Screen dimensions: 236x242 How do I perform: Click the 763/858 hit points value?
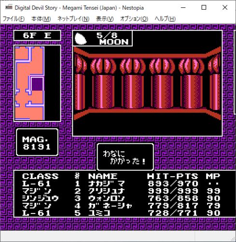point(173,198)
